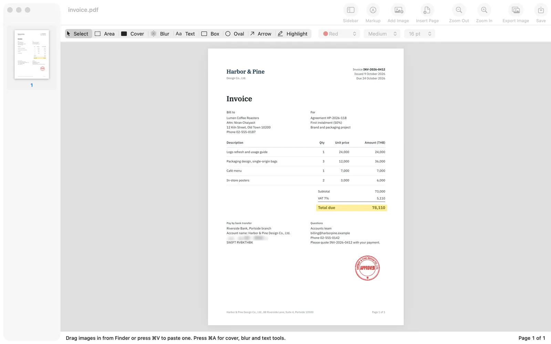Click the Harbor & Pine heading
Screen dimensions: 551x344
pos(246,72)
